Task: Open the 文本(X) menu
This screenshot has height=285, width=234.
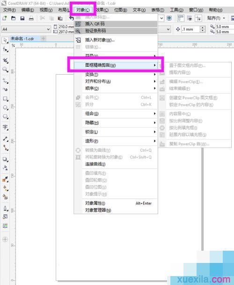Action: click(x=139, y=10)
